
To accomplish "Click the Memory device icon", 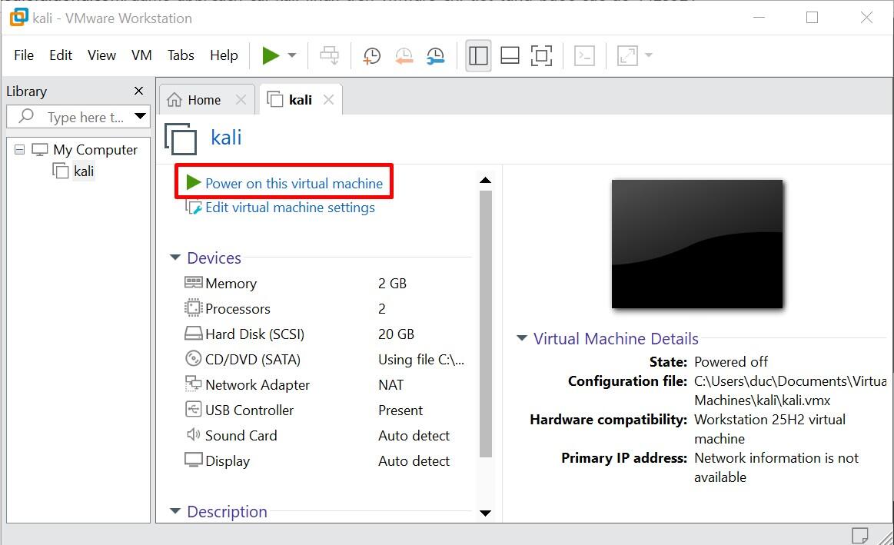I will tap(193, 283).
